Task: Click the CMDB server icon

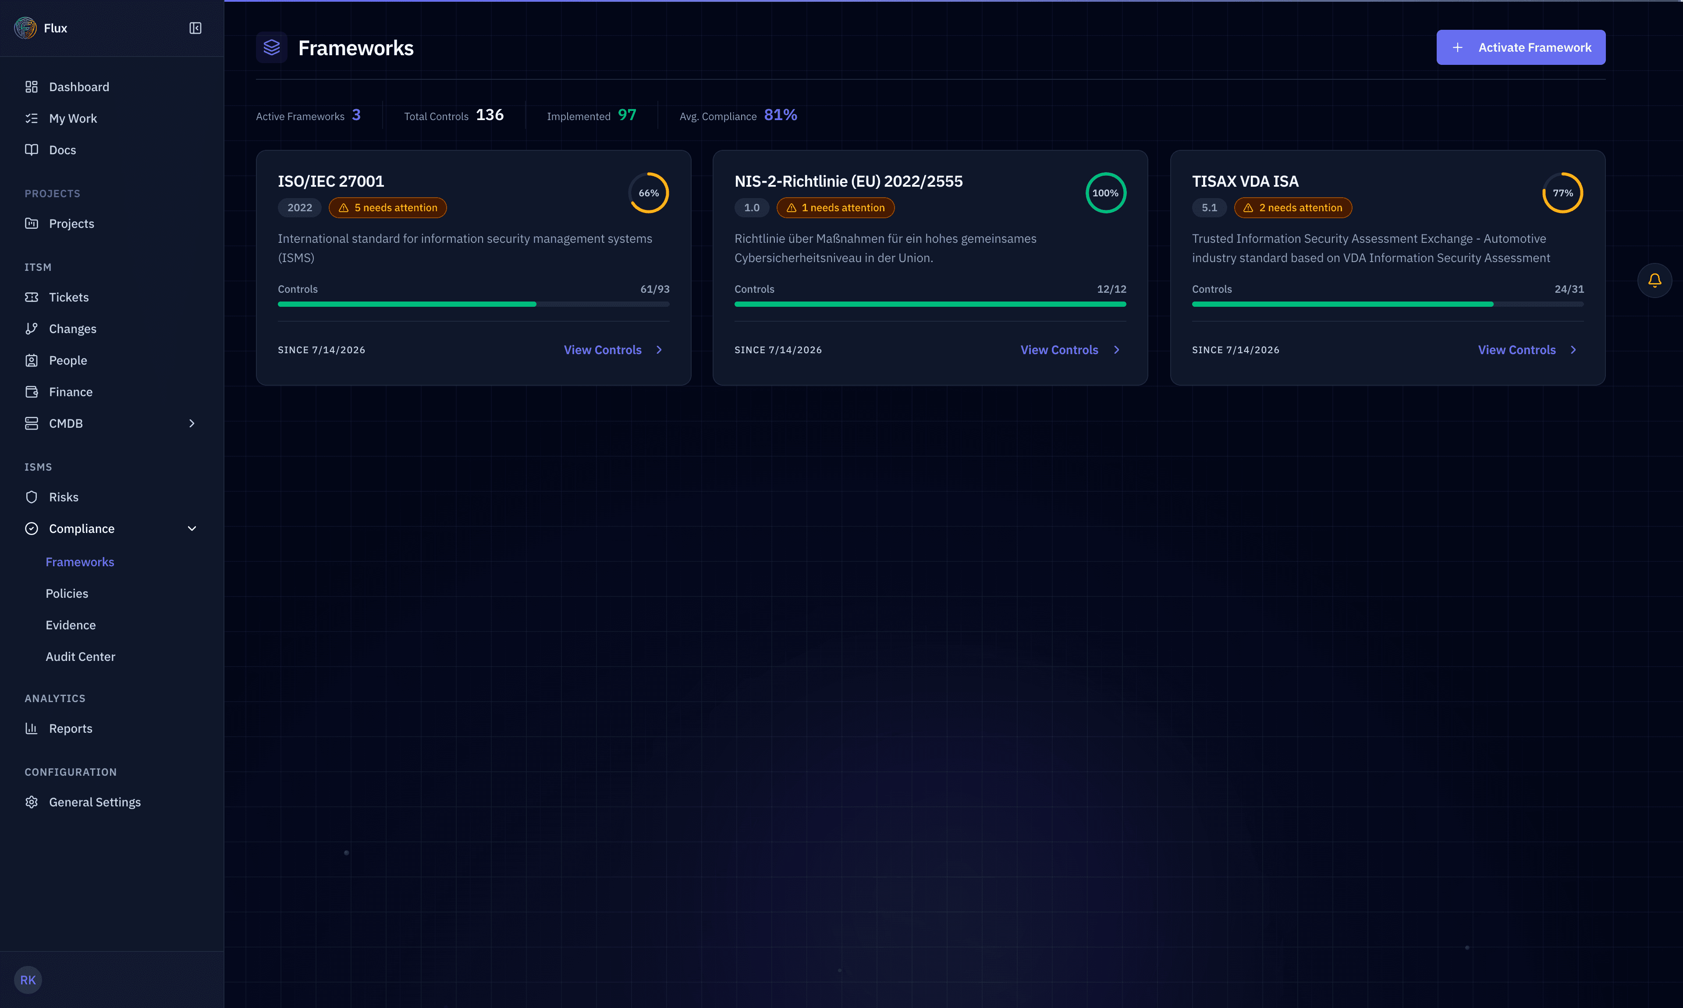Action: [31, 423]
